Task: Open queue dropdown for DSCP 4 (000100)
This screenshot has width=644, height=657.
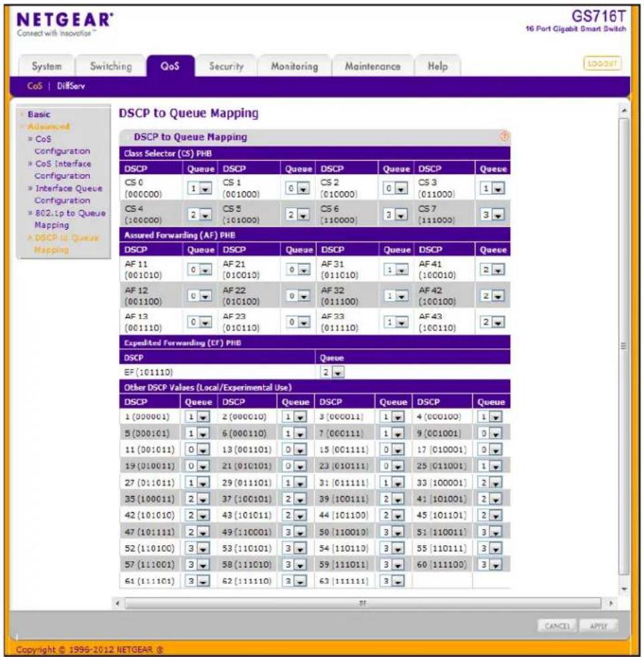Action: coord(490,417)
